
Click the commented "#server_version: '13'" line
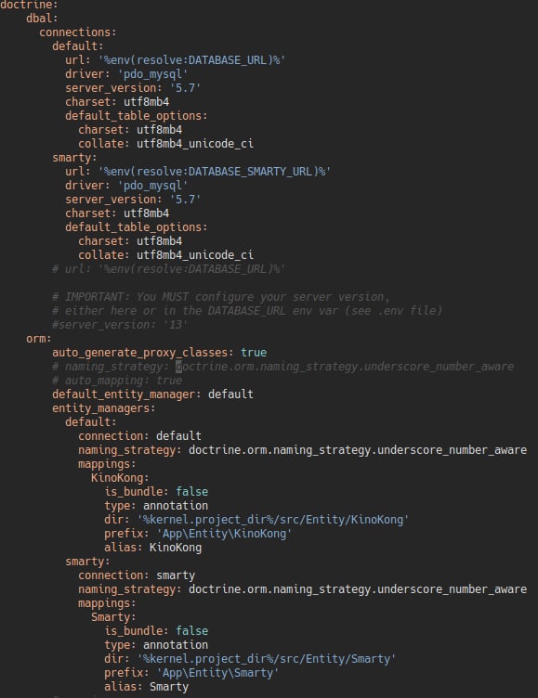pyautogui.click(x=120, y=325)
